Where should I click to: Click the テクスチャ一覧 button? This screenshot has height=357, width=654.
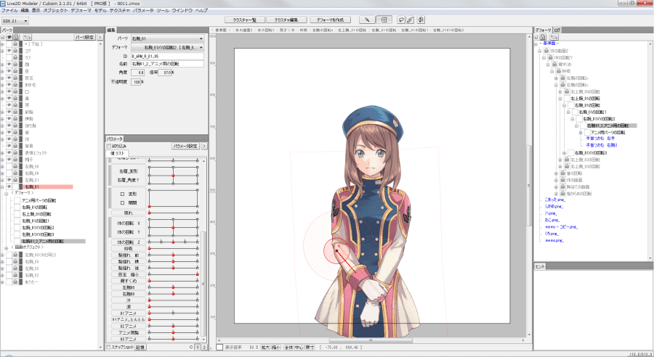(x=244, y=20)
